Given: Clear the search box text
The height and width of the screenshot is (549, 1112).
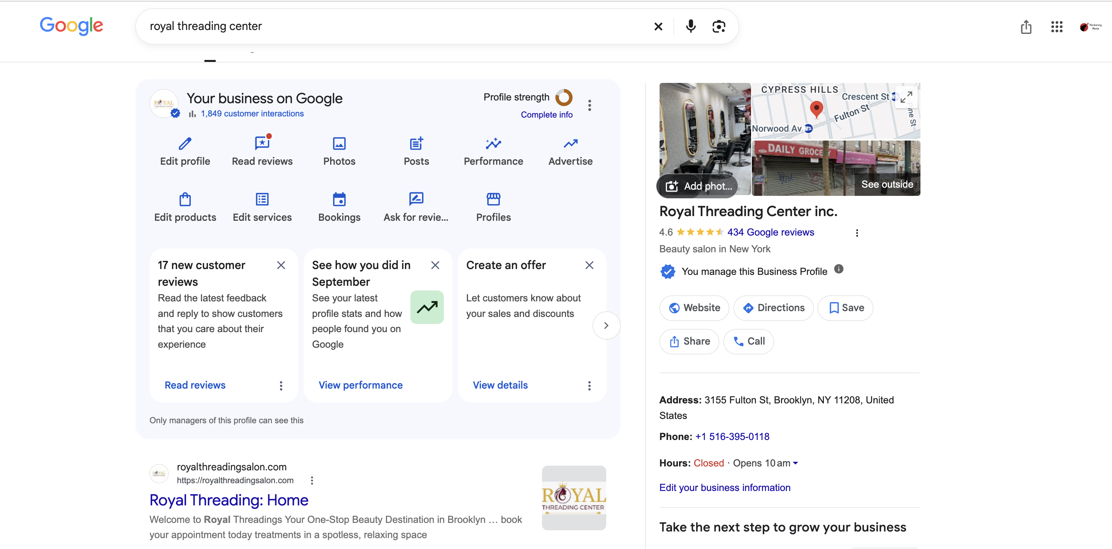Looking at the screenshot, I should [658, 27].
